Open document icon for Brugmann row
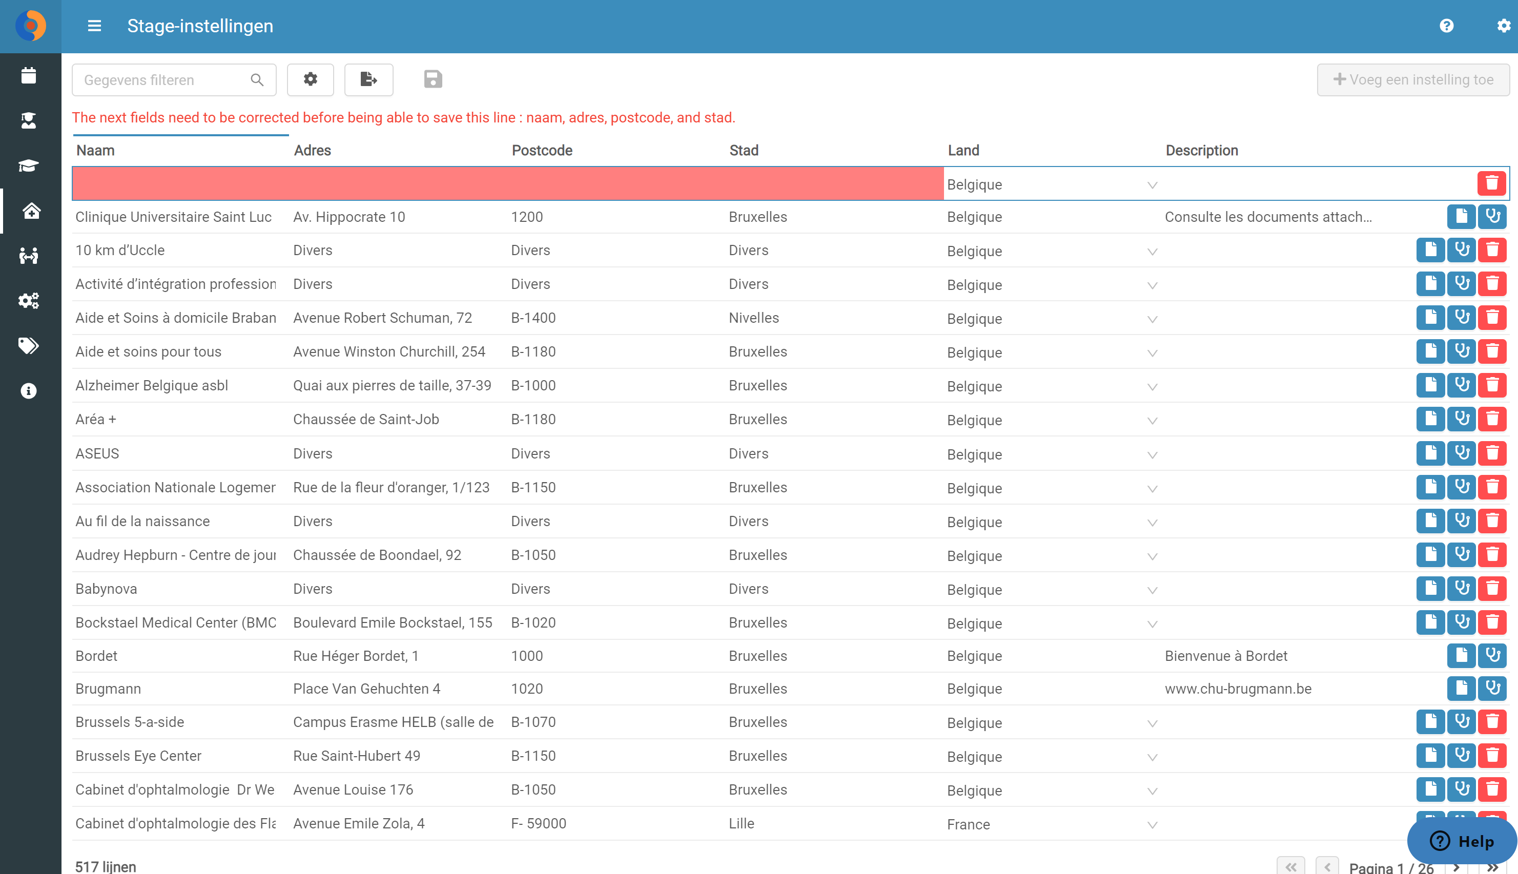Screen dimensions: 1518x874 [x=1462, y=688]
